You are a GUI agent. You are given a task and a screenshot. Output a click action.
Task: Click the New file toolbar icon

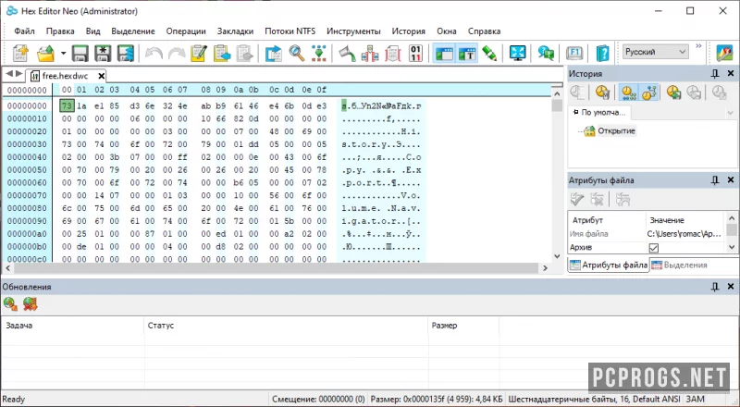click(x=20, y=53)
